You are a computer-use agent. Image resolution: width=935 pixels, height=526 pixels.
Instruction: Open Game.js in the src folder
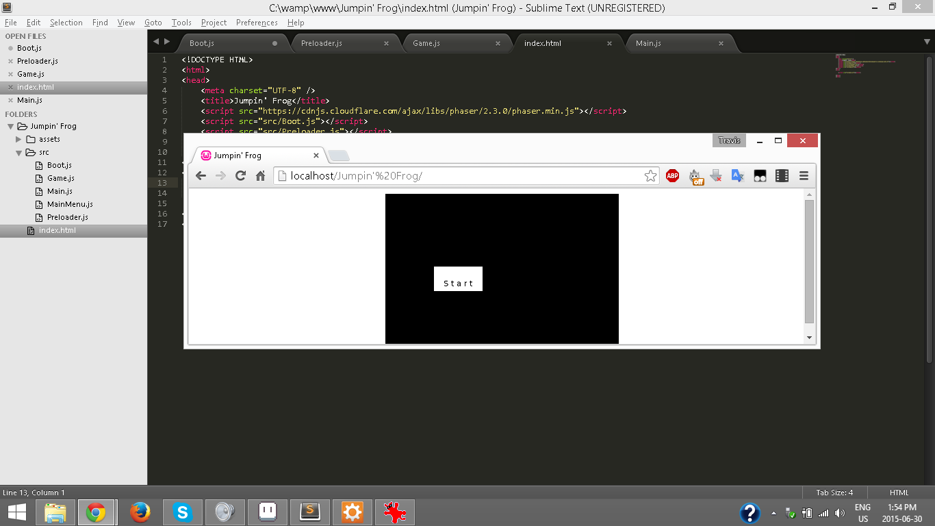tap(61, 179)
